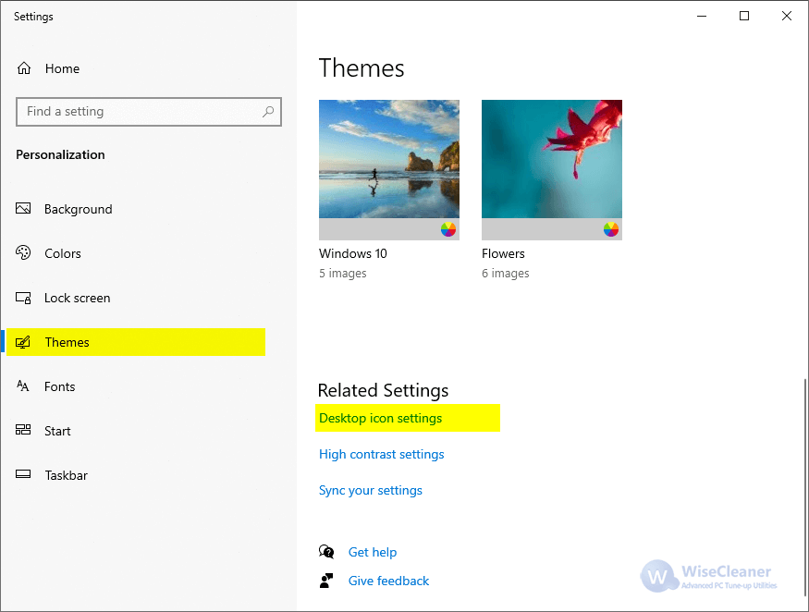The width and height of the screenshot is (809, 612).
Task: Click the Lock screen icon
Action: tap(23, 298)
